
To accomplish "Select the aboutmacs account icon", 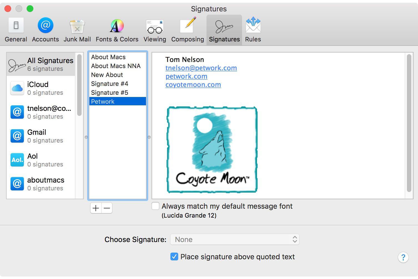I will coord(17,184).
